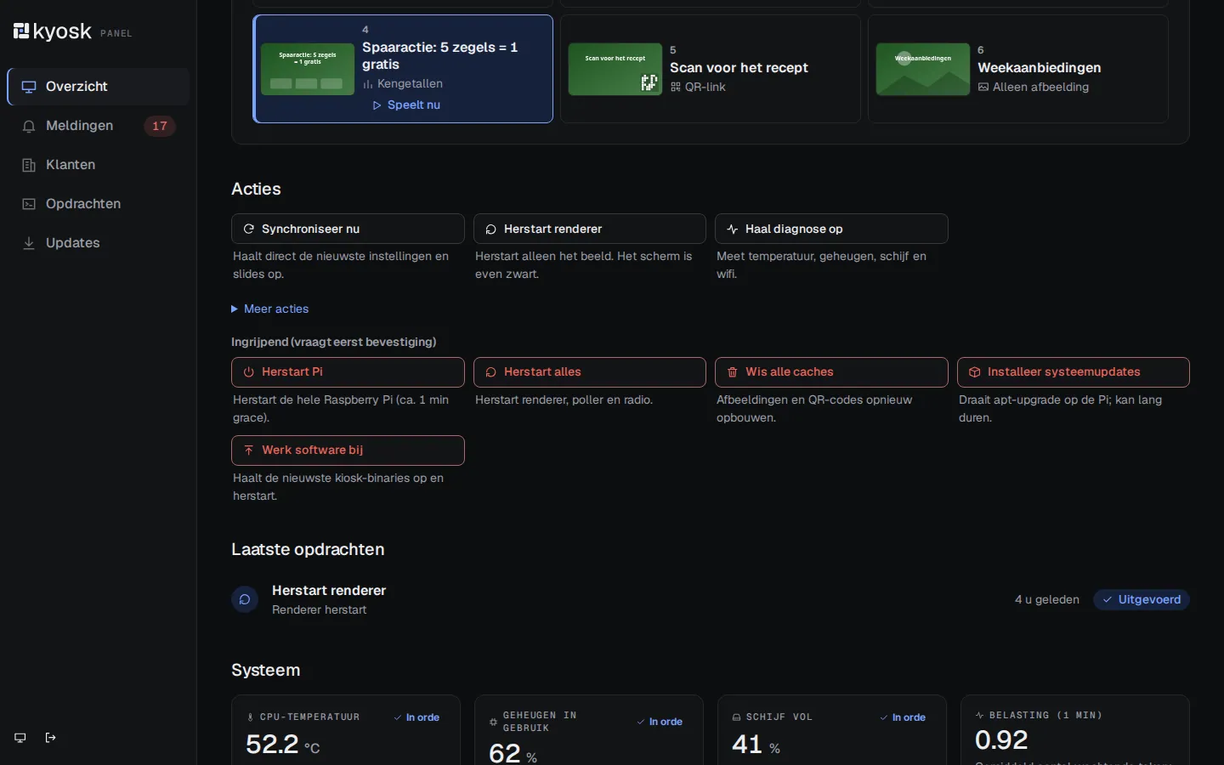1224x765 pixels.
Task: Click the Geheugen in gebruik In orde status
Action: [660, 722]
